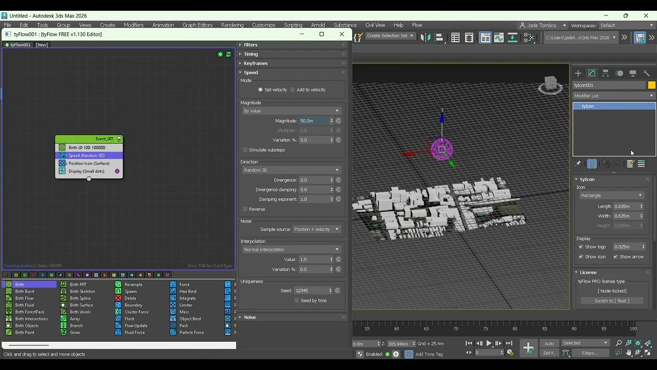This screenshot has width=657, height=370.
Task: Open Configure Modifier Sets icon
Action: (630, 164)
